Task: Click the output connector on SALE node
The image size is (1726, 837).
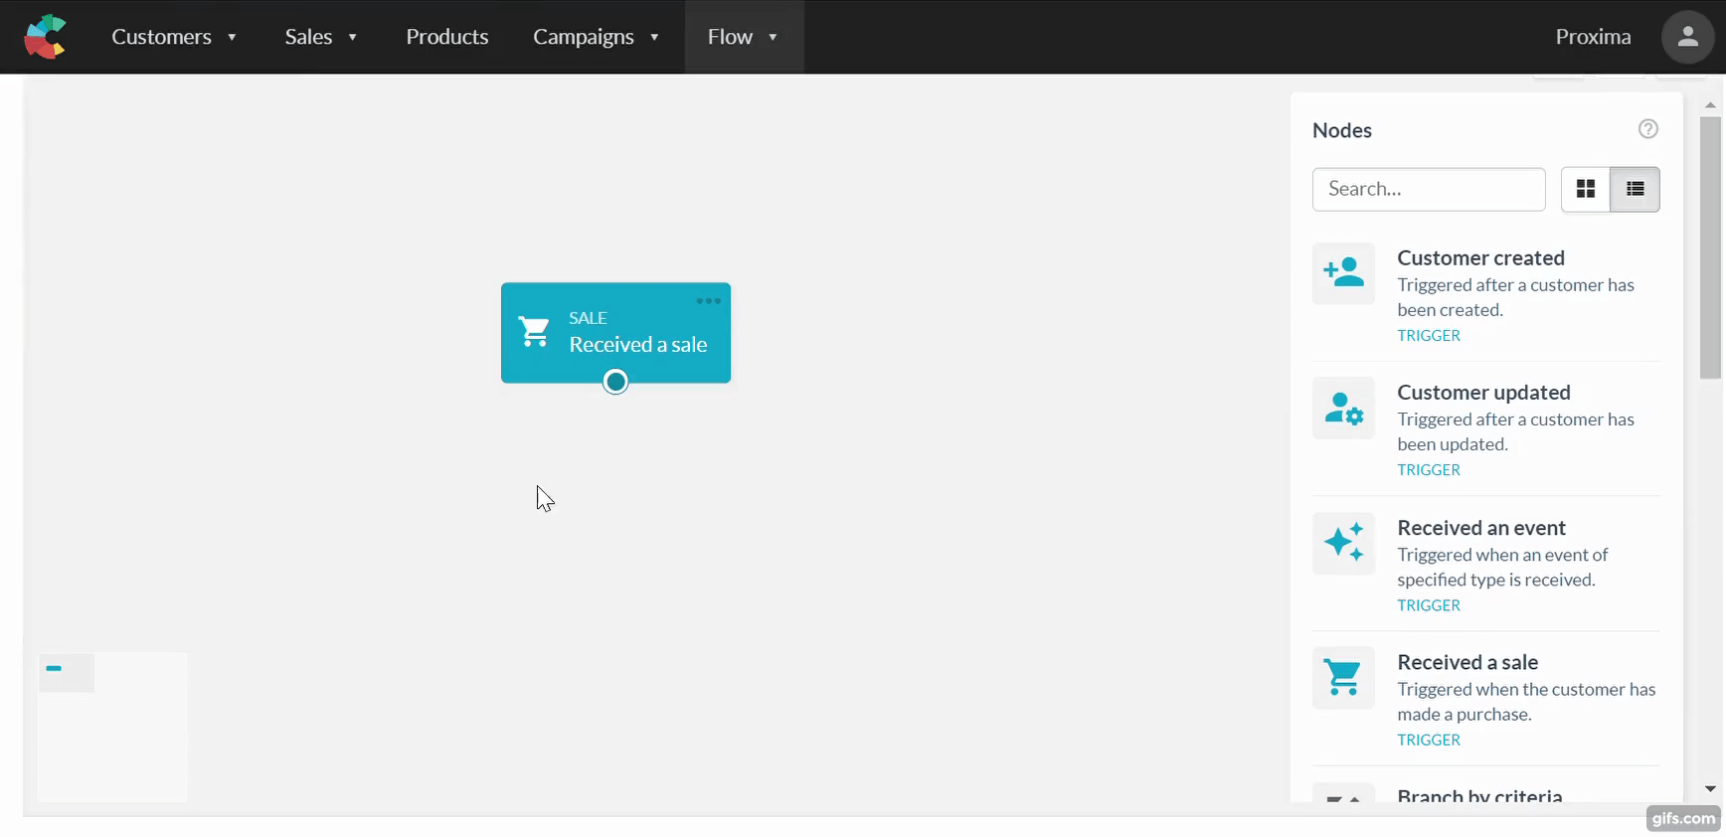Action: point(615,382)
